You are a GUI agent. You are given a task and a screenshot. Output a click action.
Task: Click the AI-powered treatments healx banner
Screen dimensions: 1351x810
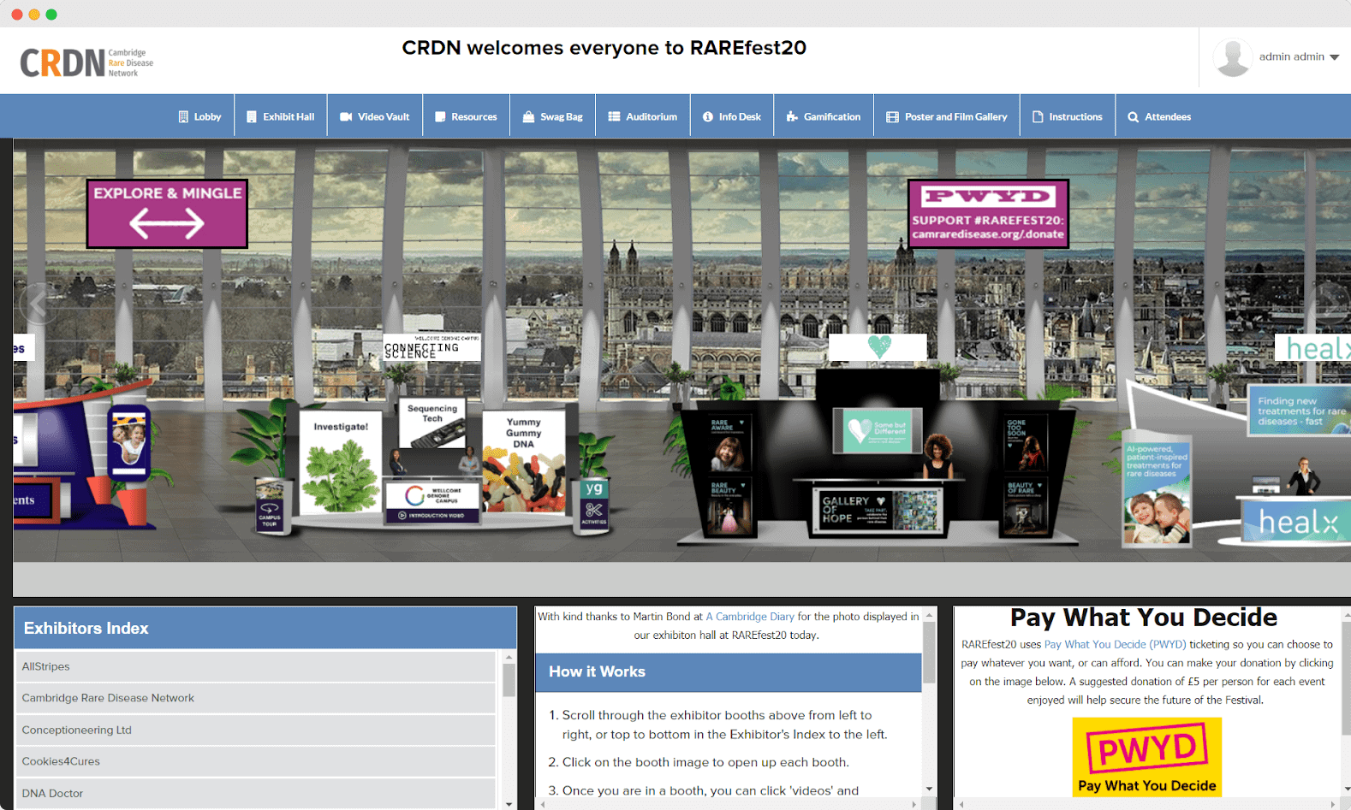[1157, 493]
